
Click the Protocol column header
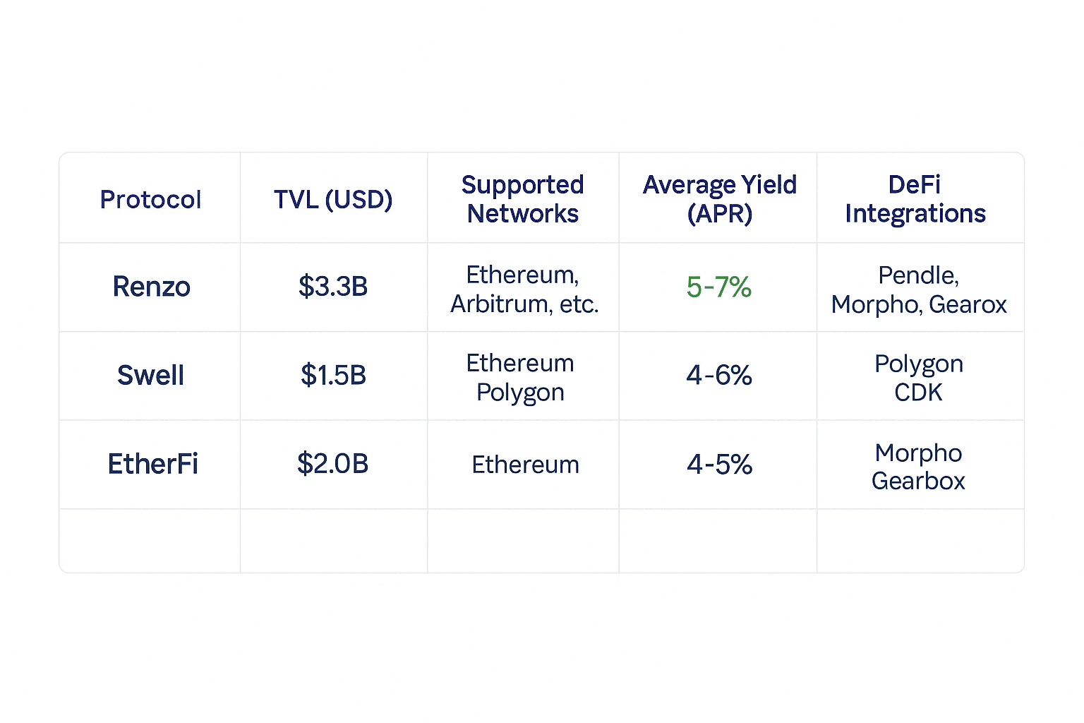pyautogui.click(x=150, y=200)
